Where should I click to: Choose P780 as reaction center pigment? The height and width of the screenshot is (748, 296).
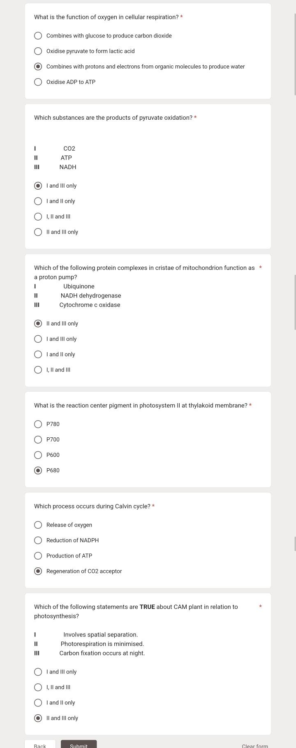[x=38, y=424]
